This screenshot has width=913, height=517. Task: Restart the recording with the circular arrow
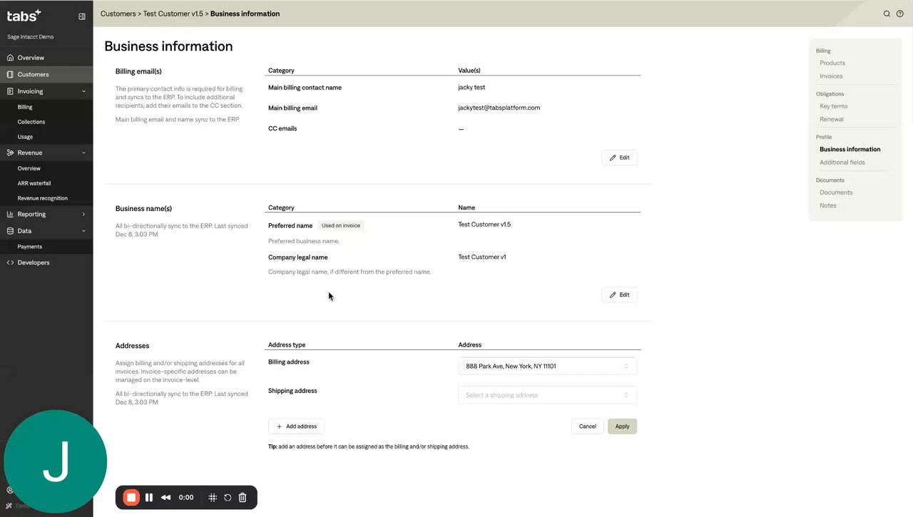[228, 498]
